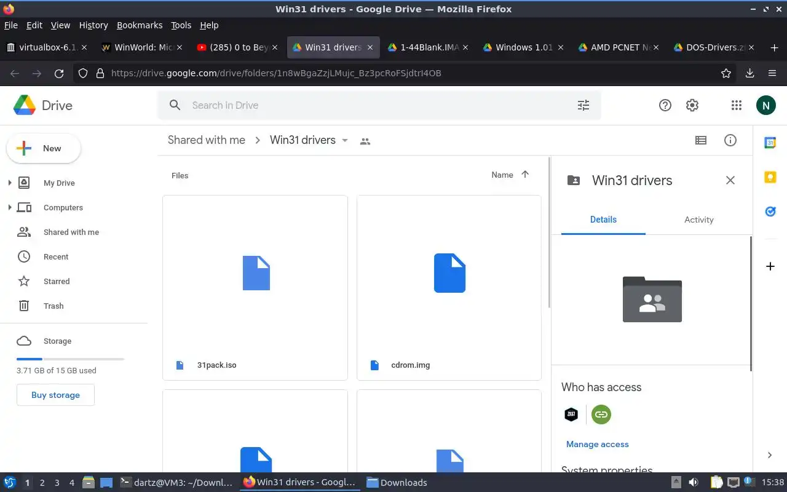
Task: Open Firefox Tools menu
Action: click(x=181, y=25)
